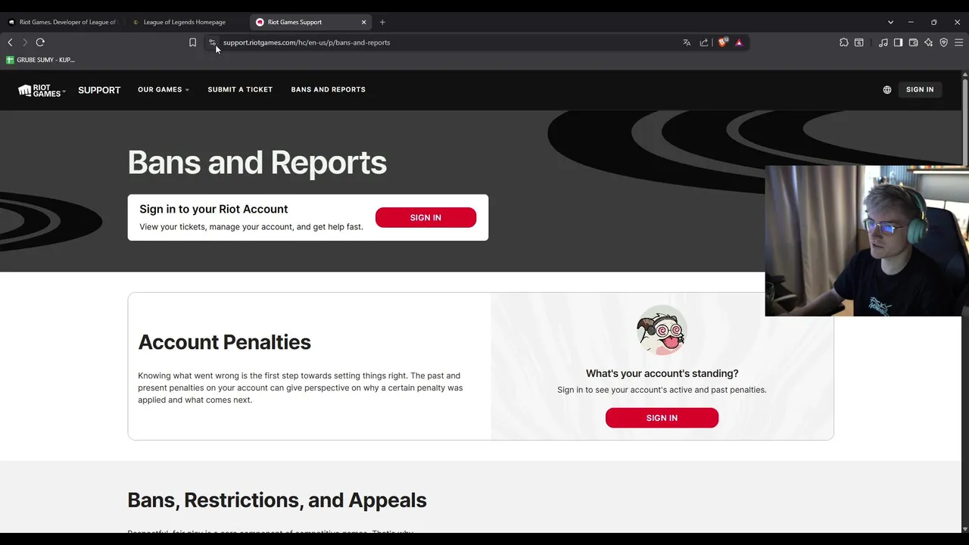This screenshot has width=969, height=545.
Task: Open Brave Rewards triangle icon
Action: tap(739, 42)
